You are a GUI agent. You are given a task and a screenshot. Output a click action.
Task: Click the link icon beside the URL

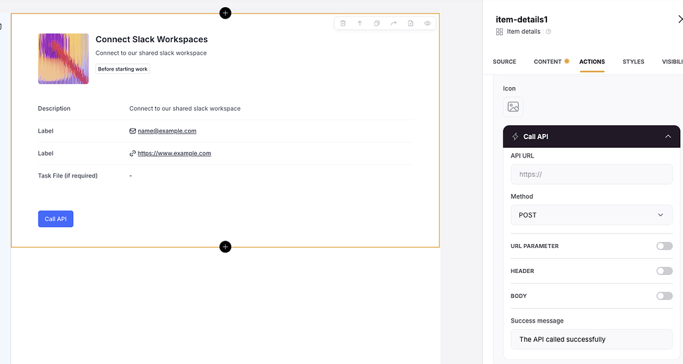[x=133, y=153]
